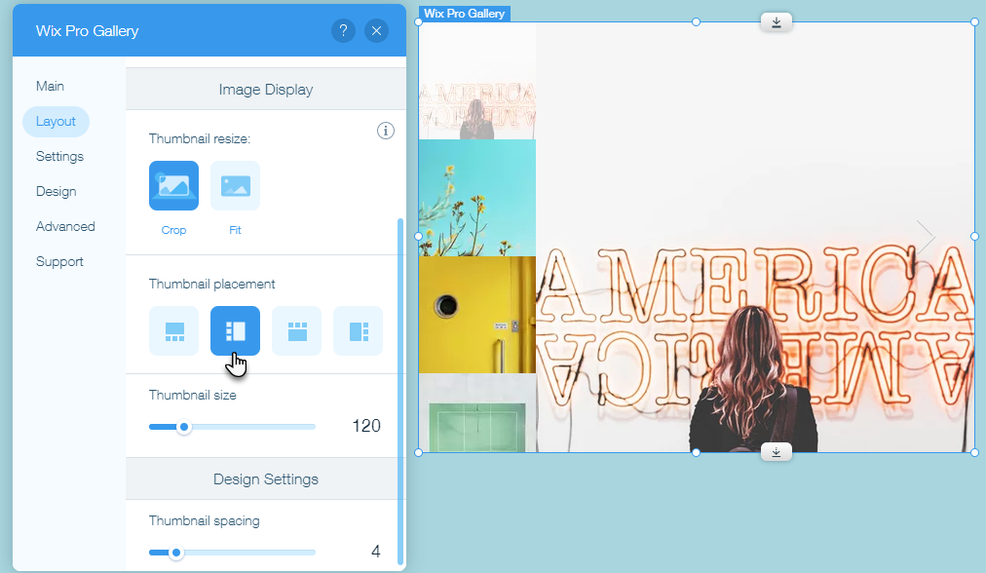The width and height of the screenshot is (986, 573).
Task: Click the thumbnail resize info icon
Action: pyautogui.click(x=385, y=131)
